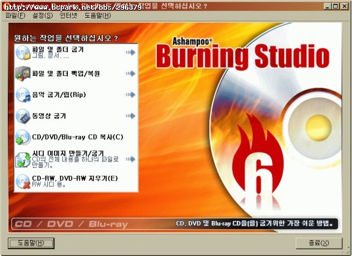
Task: Expand the arrow next to 파일 및 폴더 굽기
Action: pos(130,52)
